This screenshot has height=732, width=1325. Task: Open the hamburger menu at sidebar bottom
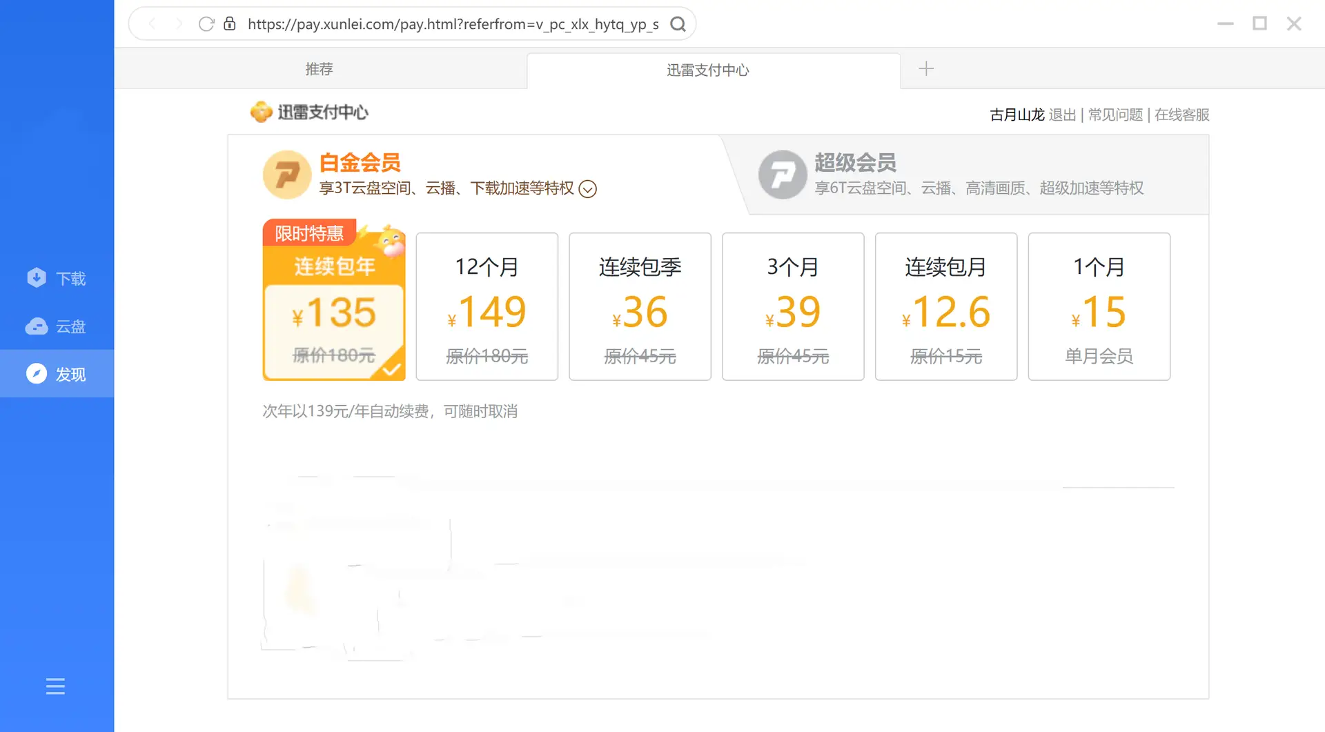tap(55, 686)
